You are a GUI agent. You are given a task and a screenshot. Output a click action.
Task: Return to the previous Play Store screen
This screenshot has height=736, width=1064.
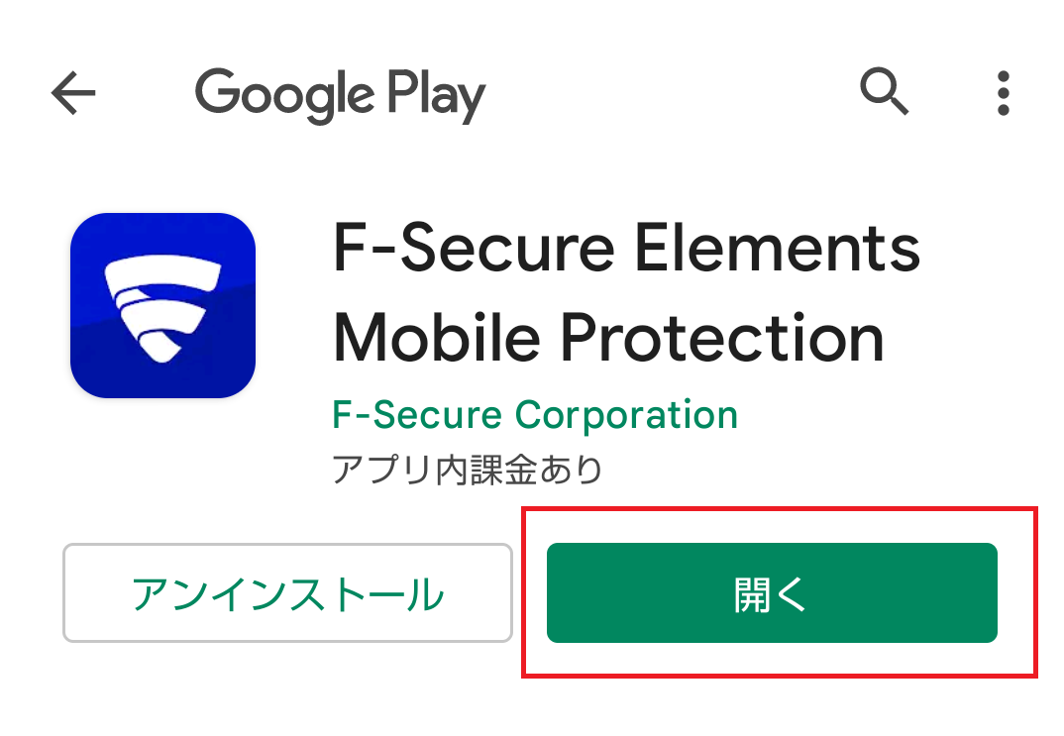tap(73, 93)
